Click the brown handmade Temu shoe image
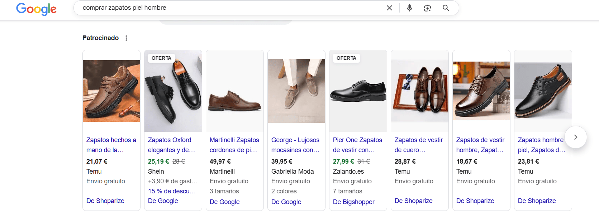Viewport: 599px width, 222px height. point(111,91)
